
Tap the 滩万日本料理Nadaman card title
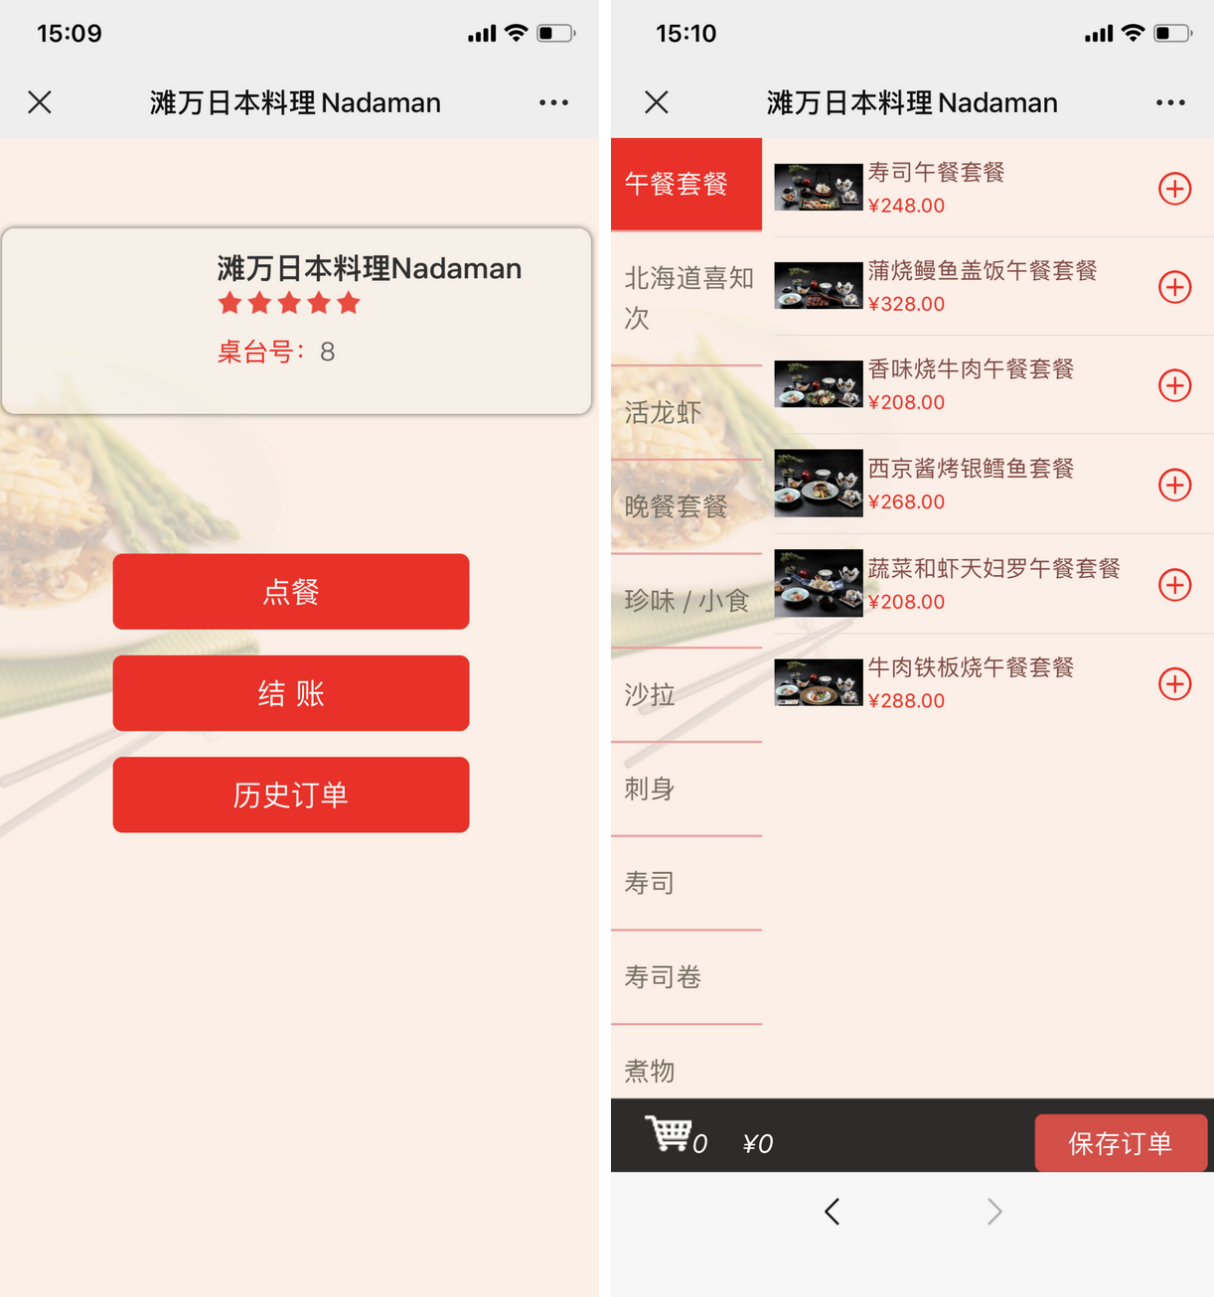370,268
